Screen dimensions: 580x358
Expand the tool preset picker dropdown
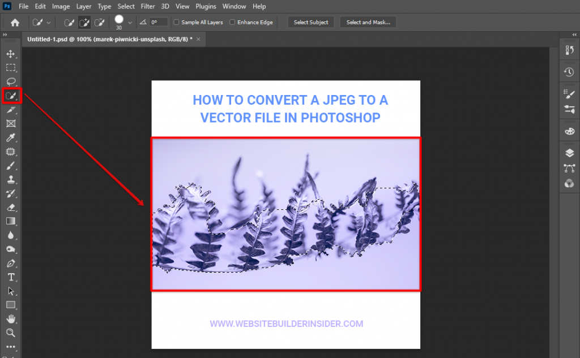pyautogui.click(x=49, y=22)
